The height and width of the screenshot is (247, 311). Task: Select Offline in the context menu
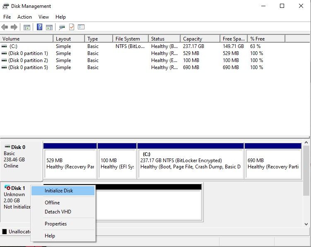coord(63,203)
